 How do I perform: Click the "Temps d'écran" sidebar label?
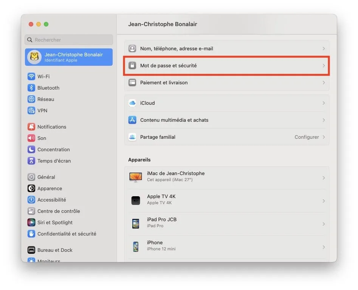point(54,161)
